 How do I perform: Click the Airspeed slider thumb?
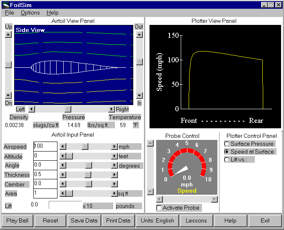pyautogui.click(x=85, y=147)
